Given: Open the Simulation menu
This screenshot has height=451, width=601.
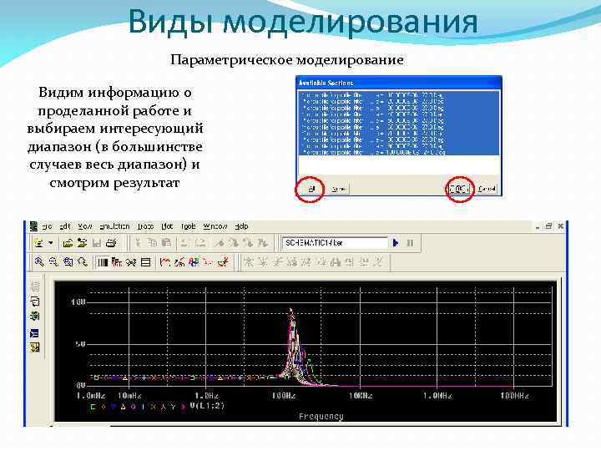Looking at the screenshot, I should pyautogui.click(x=114, y=226).
